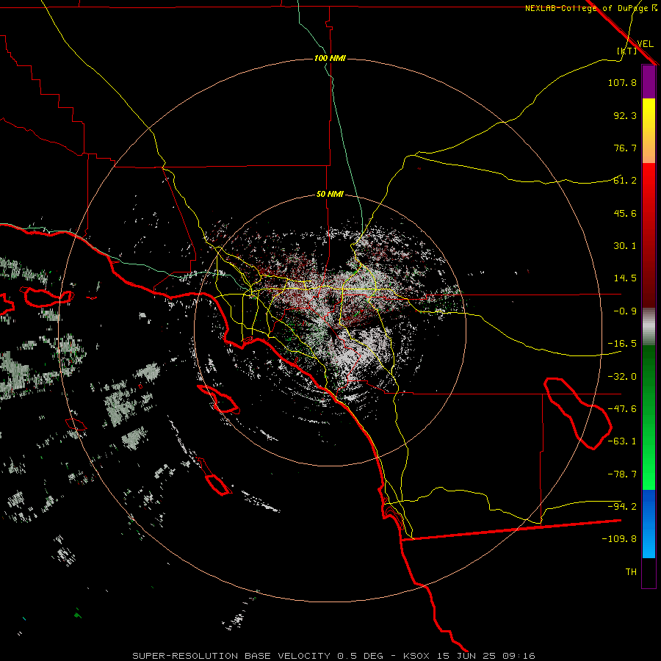
Task: Click the 15 JUN 25 09:16 timestamp
Action: 487,656
